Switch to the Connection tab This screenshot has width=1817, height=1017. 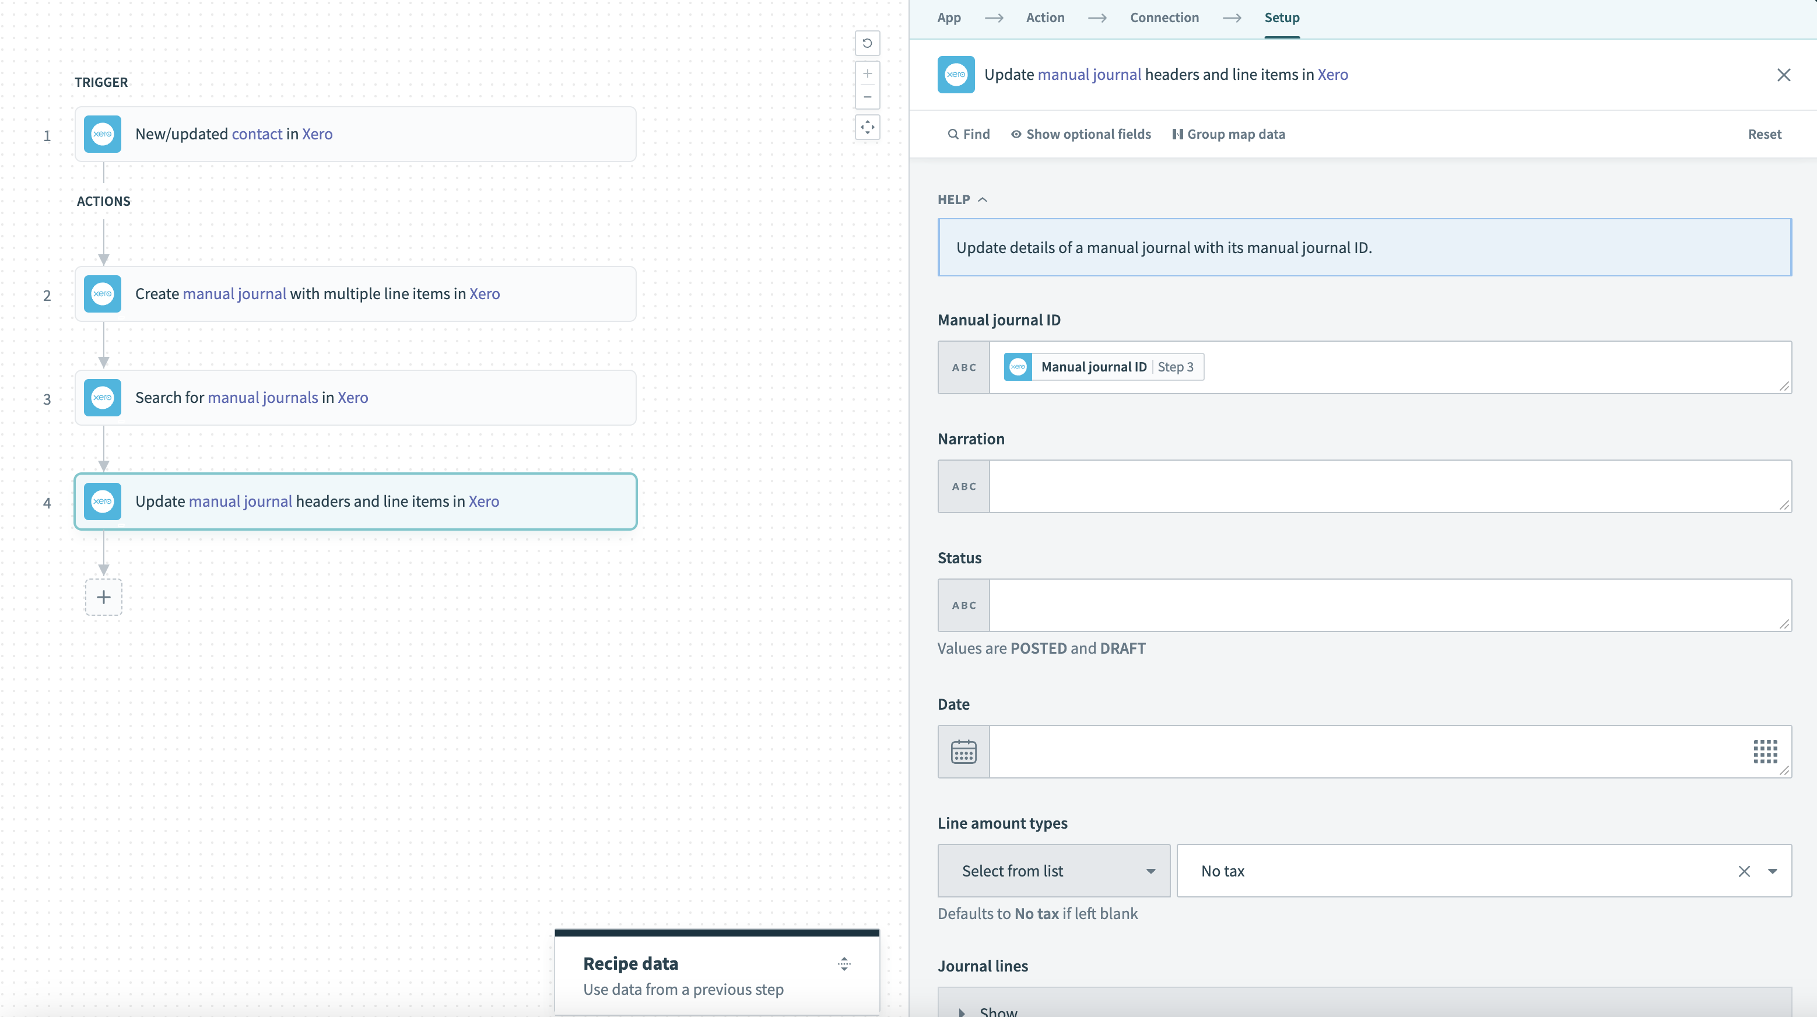pyautogui.click(x=1164, y=17)
